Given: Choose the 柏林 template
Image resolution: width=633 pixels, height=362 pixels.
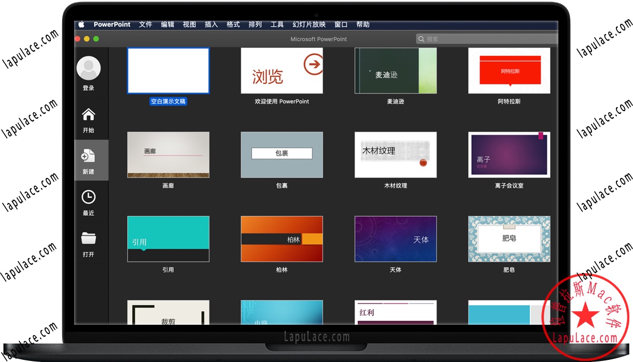Looking at the screenshot, I should (282, 238).
